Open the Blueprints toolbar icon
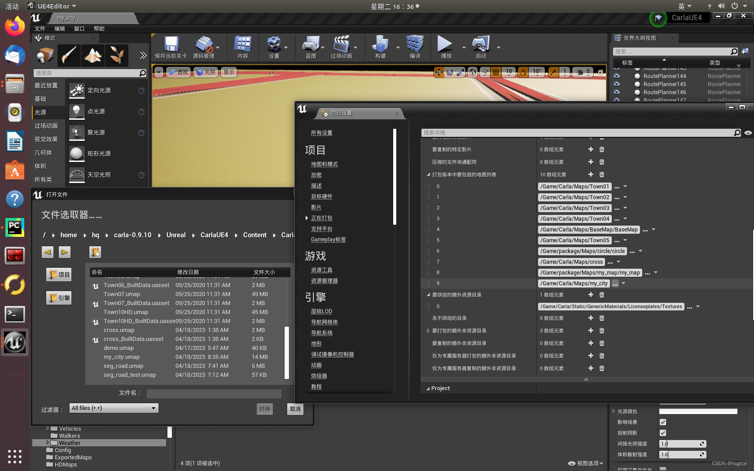The height and width of the screenshot is (471, 754). pyautogui.click(x=311, y=45)
